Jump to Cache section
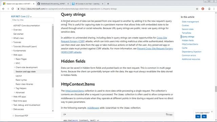The image size is (217, 122). click(x=184, y=48)
